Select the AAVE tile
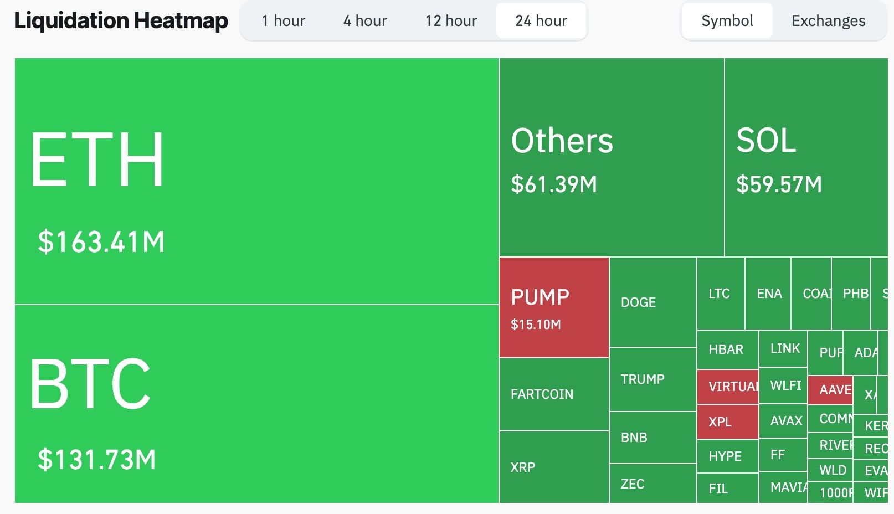The width and height of the screenshot is (894, 514). pos(831,389)
